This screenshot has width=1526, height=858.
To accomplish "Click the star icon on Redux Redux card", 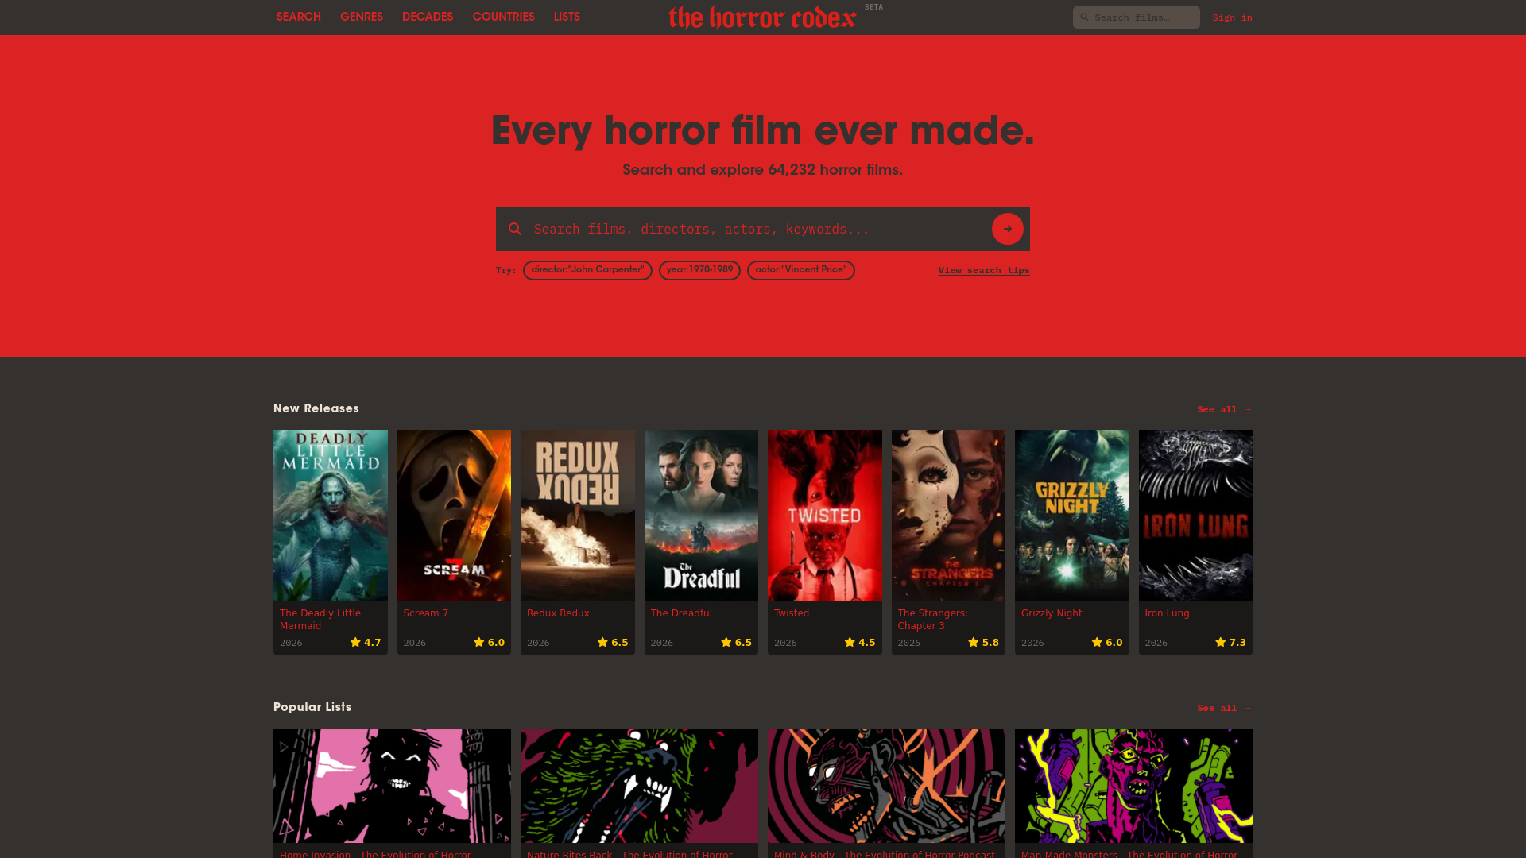I will (602, 642).
